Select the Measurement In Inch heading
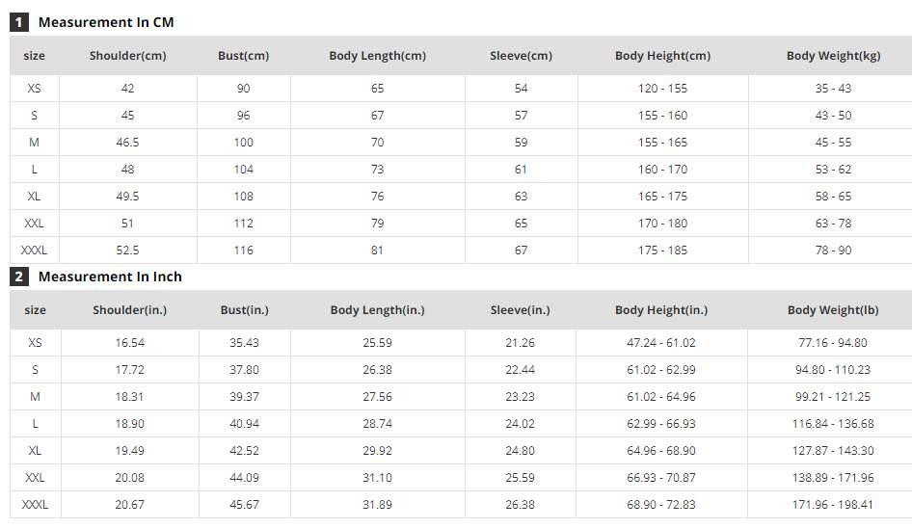Image resolution: width=912 pixels, height=528 pixels. [x=110, y=277]
